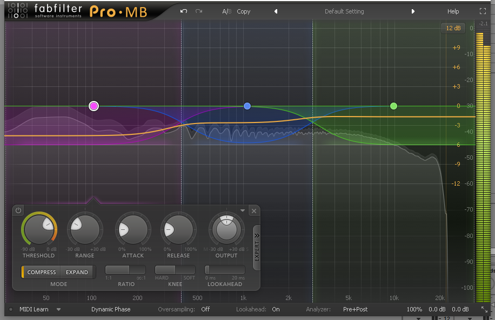Select the blue mid band handle
The height and width of the screenshot is (320, 495).
(x=247, y=106)
